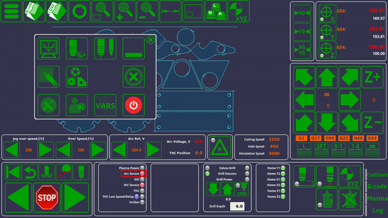Switch to the Plasma tab

(376, 199)
